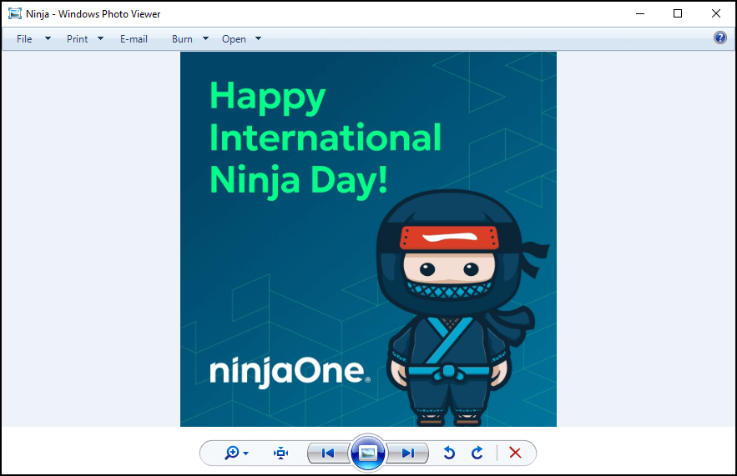This screenshot has width=737, height=476.
Task: Open the Burn menu
Action: pyautogui.click(x=182, y=39)
